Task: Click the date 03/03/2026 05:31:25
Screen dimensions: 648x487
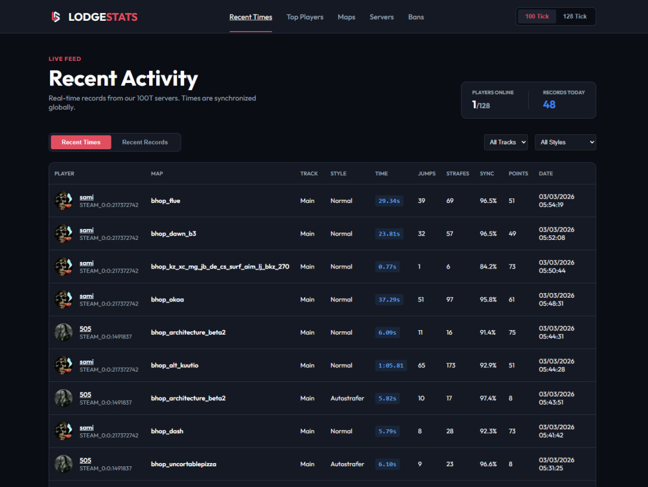Action: 556,464
